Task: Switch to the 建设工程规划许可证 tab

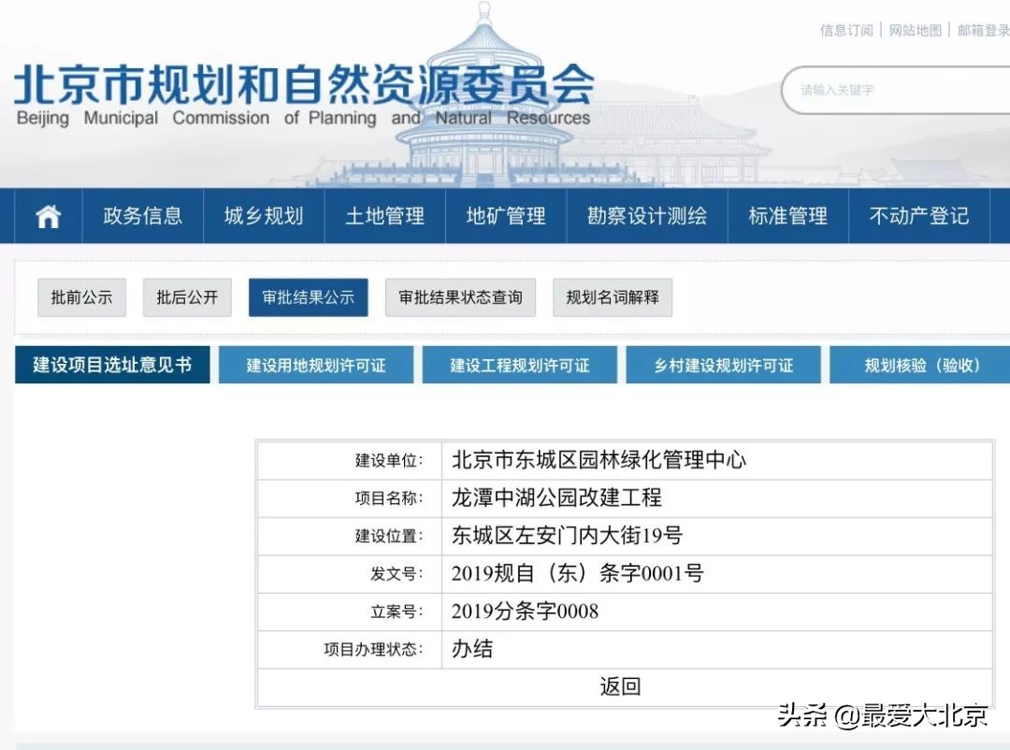Action: coord(520,365)
